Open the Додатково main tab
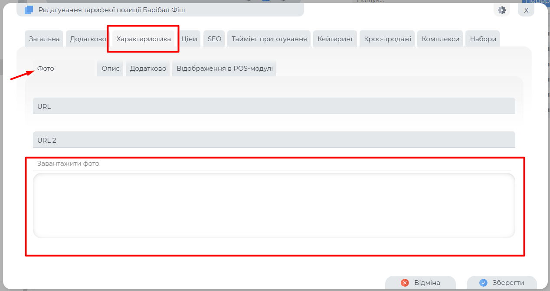 point(88,39)
